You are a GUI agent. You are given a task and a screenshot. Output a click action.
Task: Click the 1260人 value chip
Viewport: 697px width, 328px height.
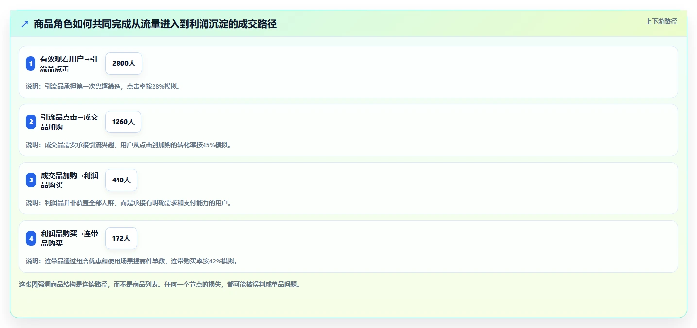click(123, 122)
